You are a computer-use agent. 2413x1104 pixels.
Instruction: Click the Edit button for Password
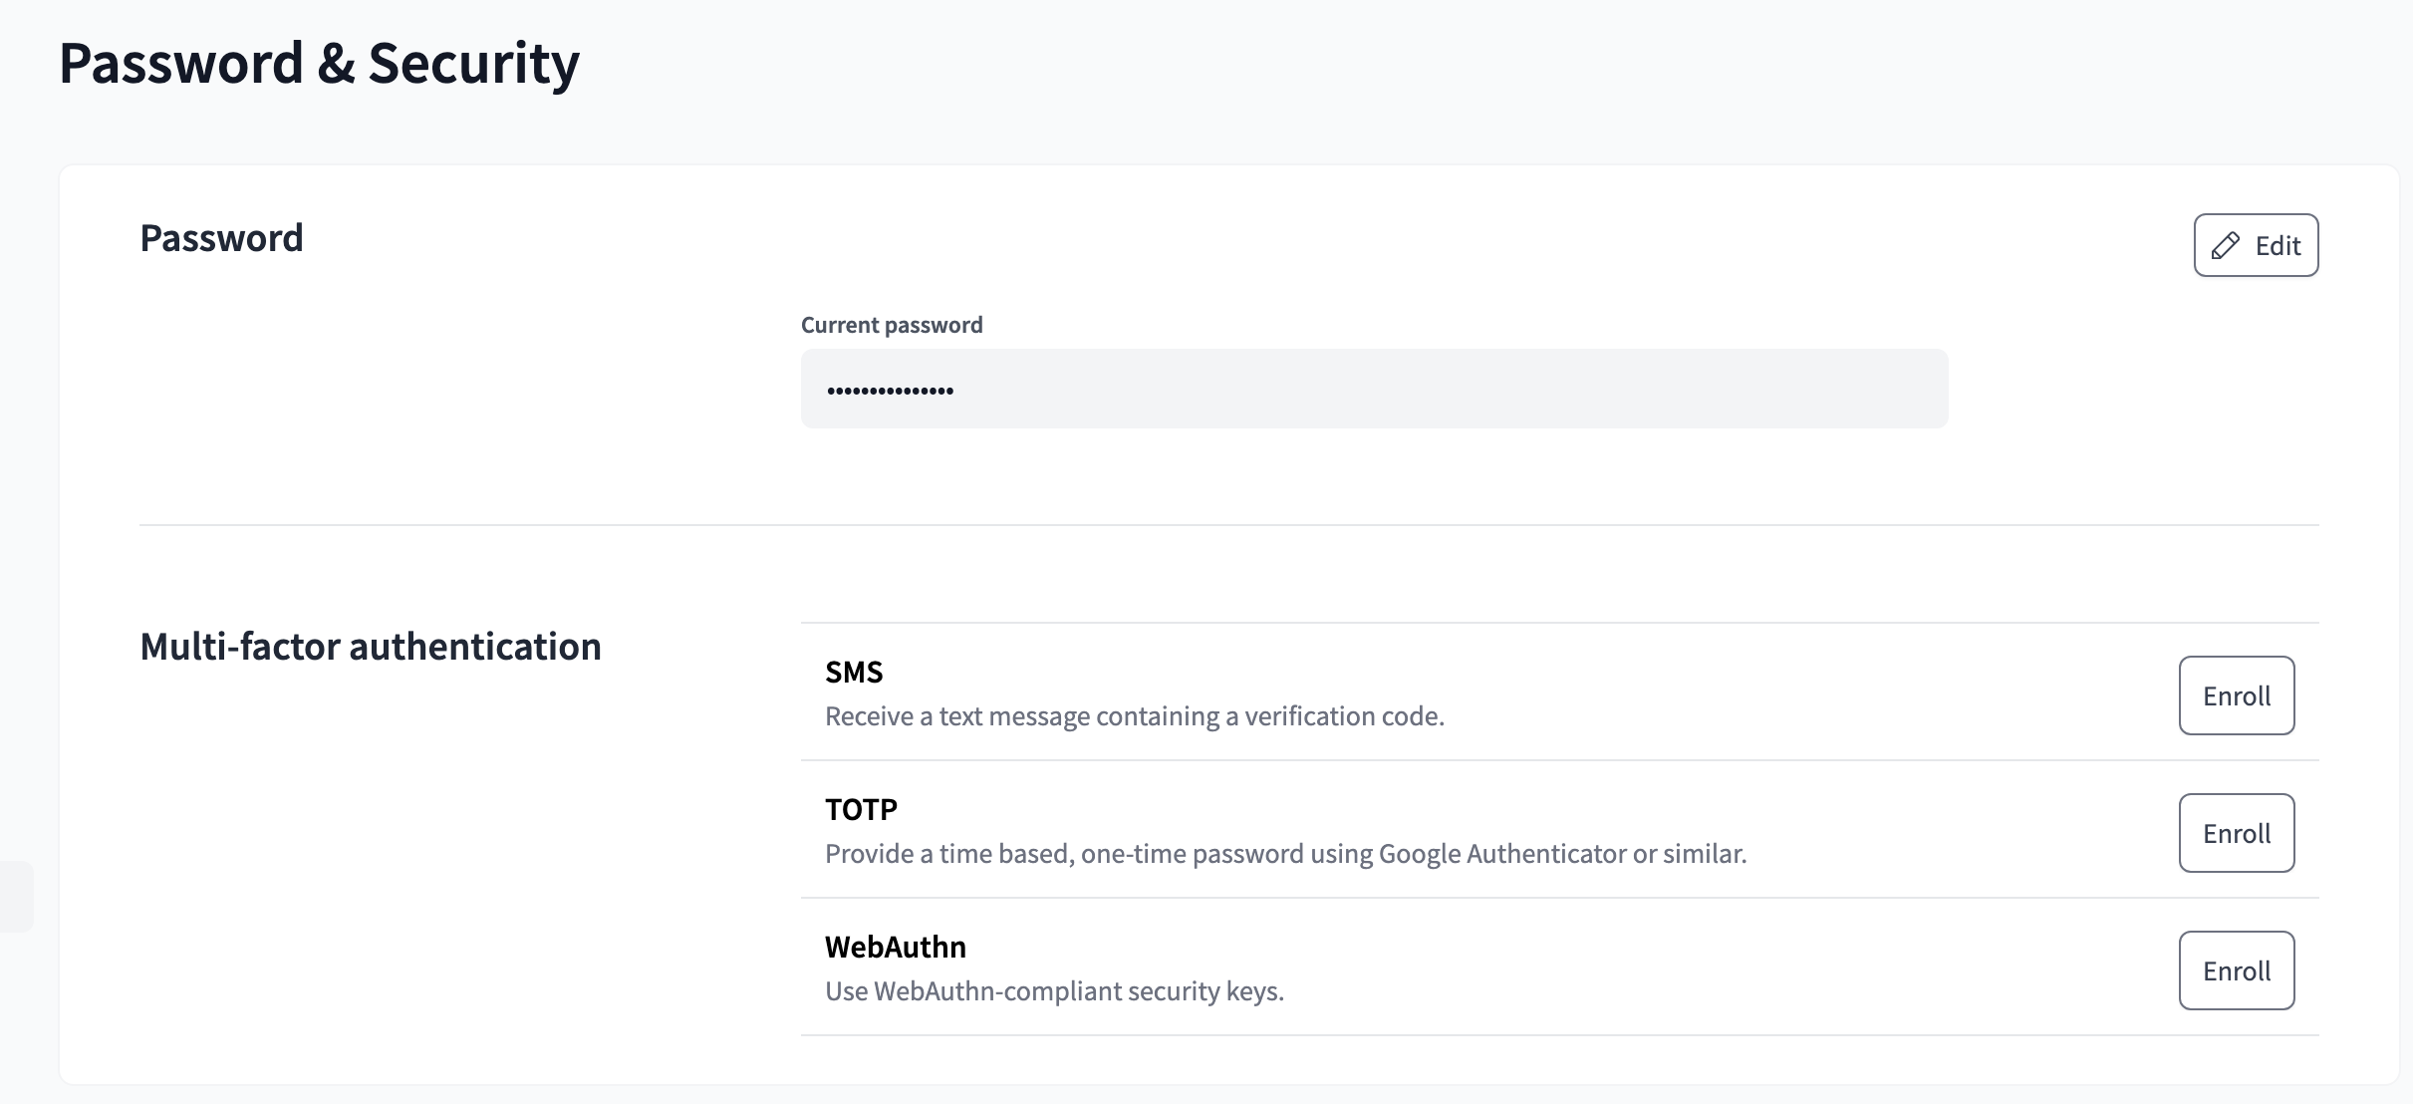coord(2255,245)
